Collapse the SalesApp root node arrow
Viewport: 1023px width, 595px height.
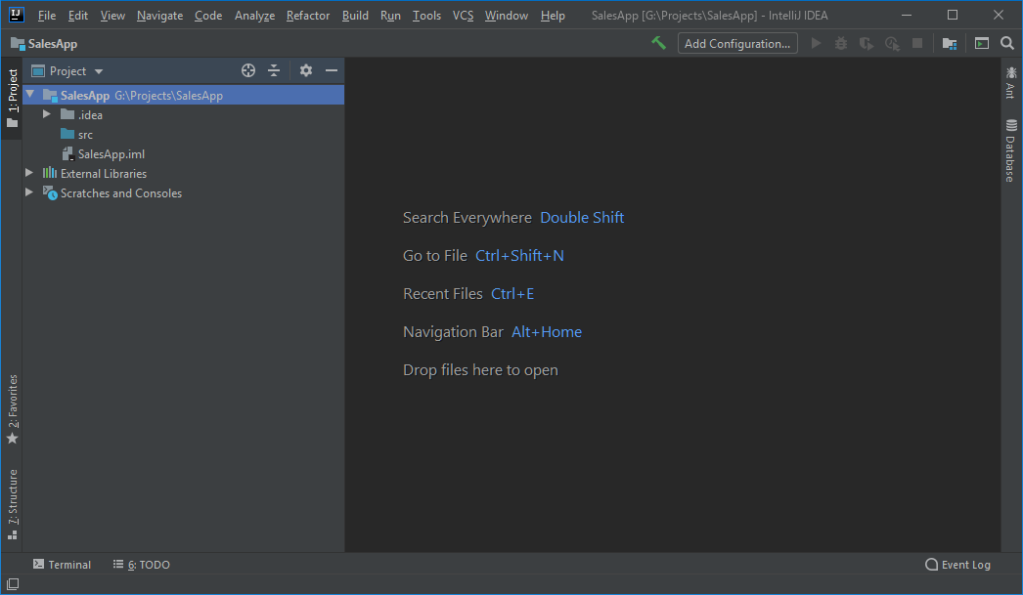point(30,95)
